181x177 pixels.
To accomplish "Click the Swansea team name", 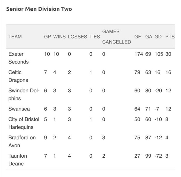I will (x=19, y=109).
